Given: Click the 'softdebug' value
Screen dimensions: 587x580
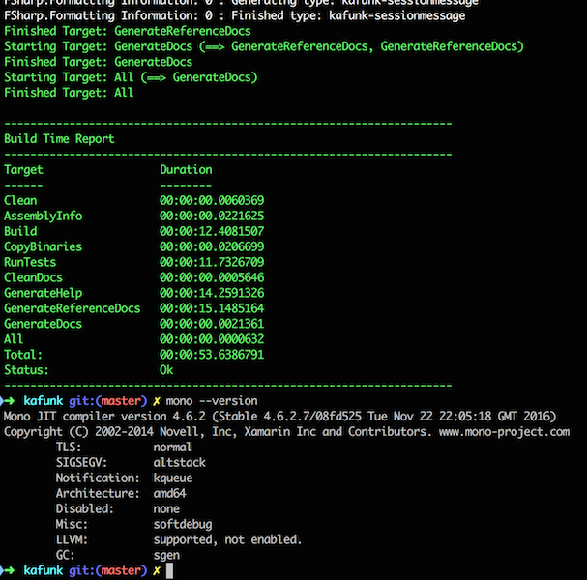Looking at the screenshot, I should click(x=183, y=524).
